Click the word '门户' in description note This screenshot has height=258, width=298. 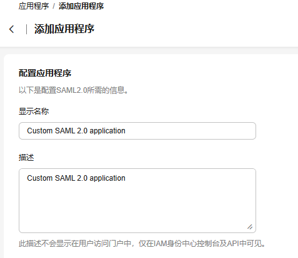112,244
